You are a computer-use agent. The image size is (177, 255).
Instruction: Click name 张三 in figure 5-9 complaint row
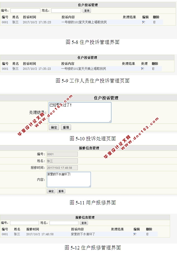click(15, 69)
